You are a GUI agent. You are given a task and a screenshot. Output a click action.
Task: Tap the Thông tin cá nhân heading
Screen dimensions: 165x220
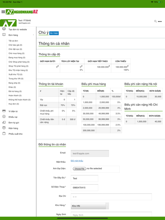tap(54, 44)
